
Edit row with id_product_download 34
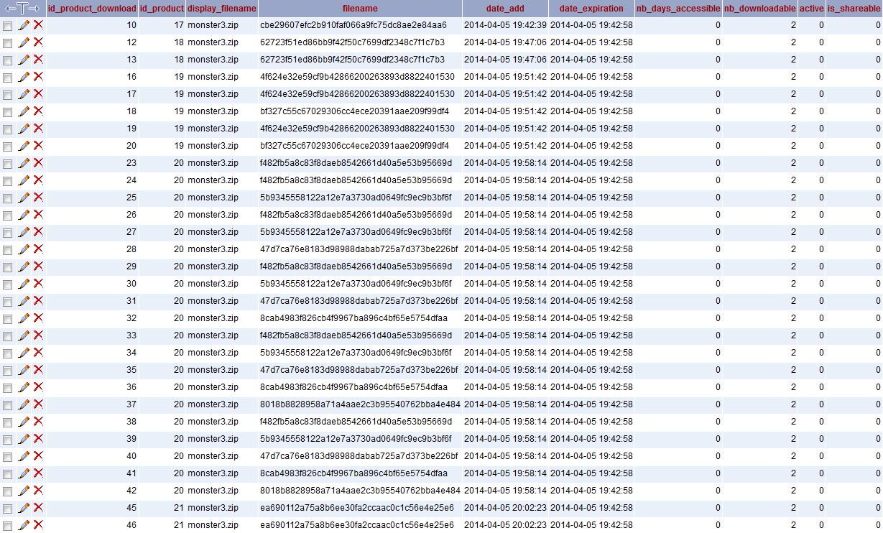(24, 353)
